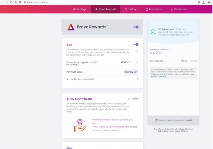Screen dimensions: 213x149
Task: Open Ads settings sliders icon
Action: [136, 50]
